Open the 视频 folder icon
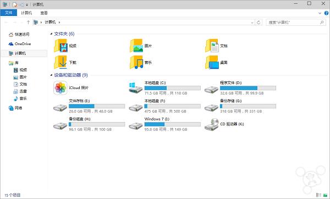 pos(61,46)
